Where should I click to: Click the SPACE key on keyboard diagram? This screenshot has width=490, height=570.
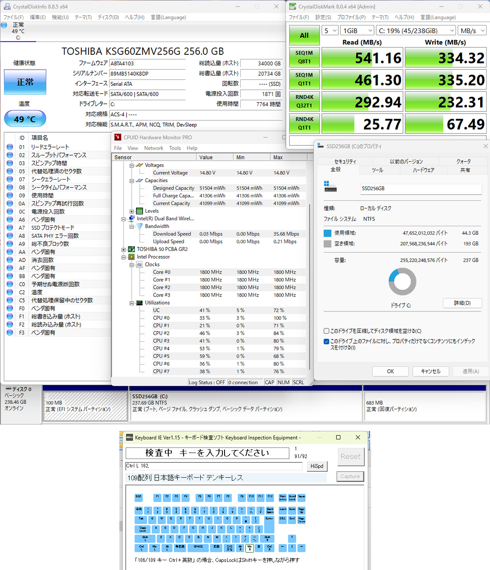pyautogui.click(x=198, y=548)
